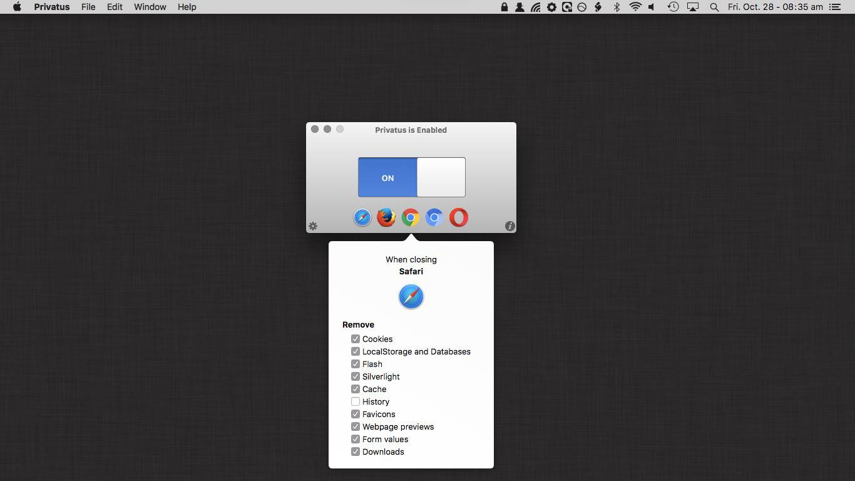Click the bold "Safari" name in popover
Viewport: 855px width, 481px height.
point(411,271)
